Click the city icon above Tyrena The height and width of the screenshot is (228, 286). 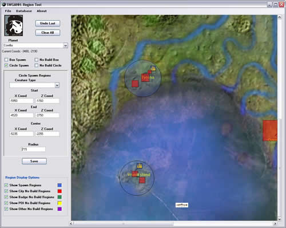coord(153,68)
